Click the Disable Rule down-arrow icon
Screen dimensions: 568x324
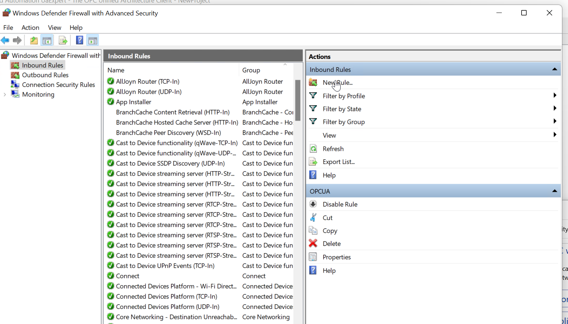pos(313,204)
